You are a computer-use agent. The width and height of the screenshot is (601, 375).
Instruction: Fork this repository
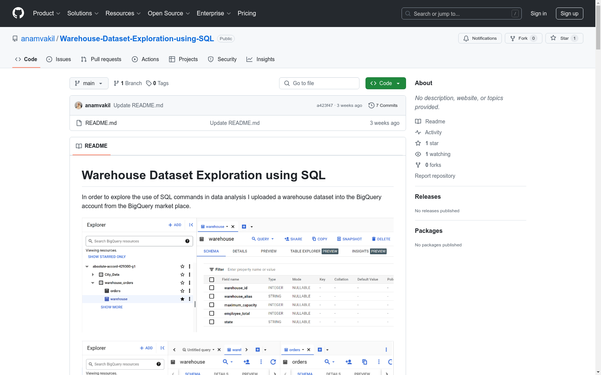[x=524, y=38]
